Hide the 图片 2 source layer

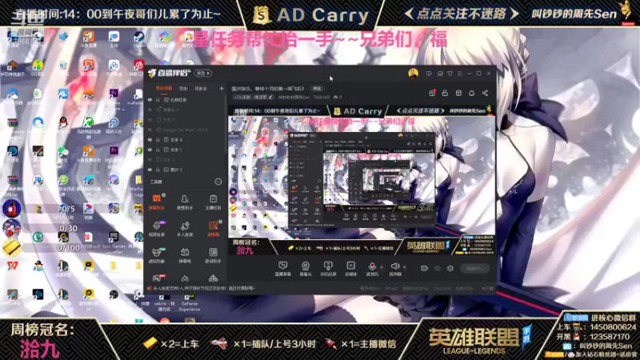click(x=150, y=170)
